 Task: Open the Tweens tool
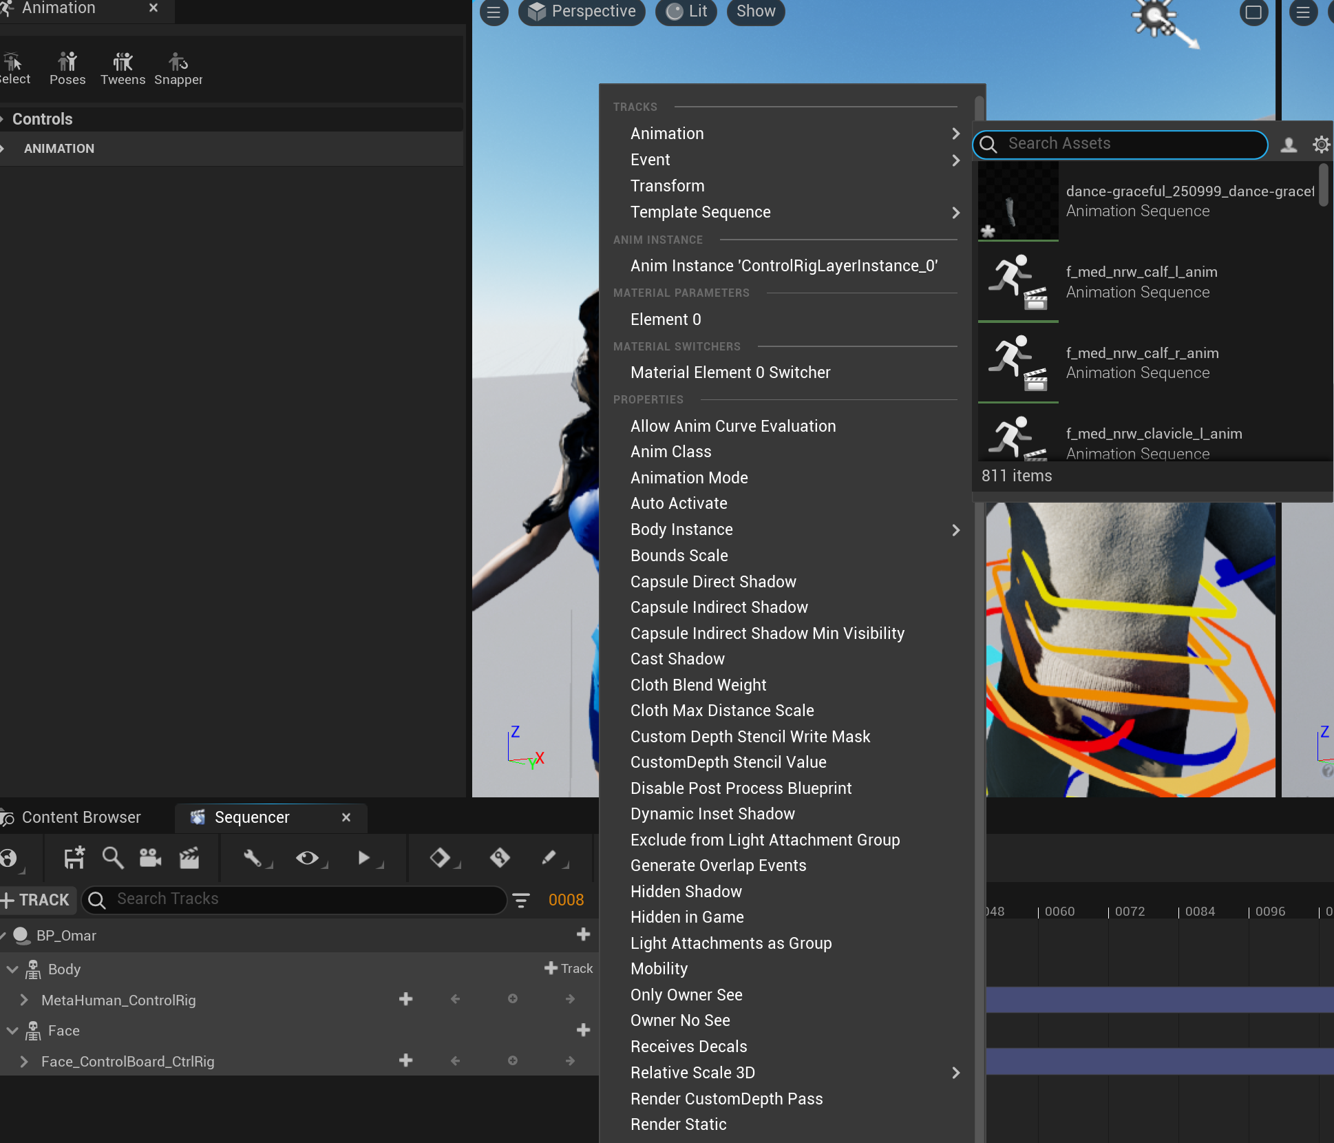click(x=123, y=68)
